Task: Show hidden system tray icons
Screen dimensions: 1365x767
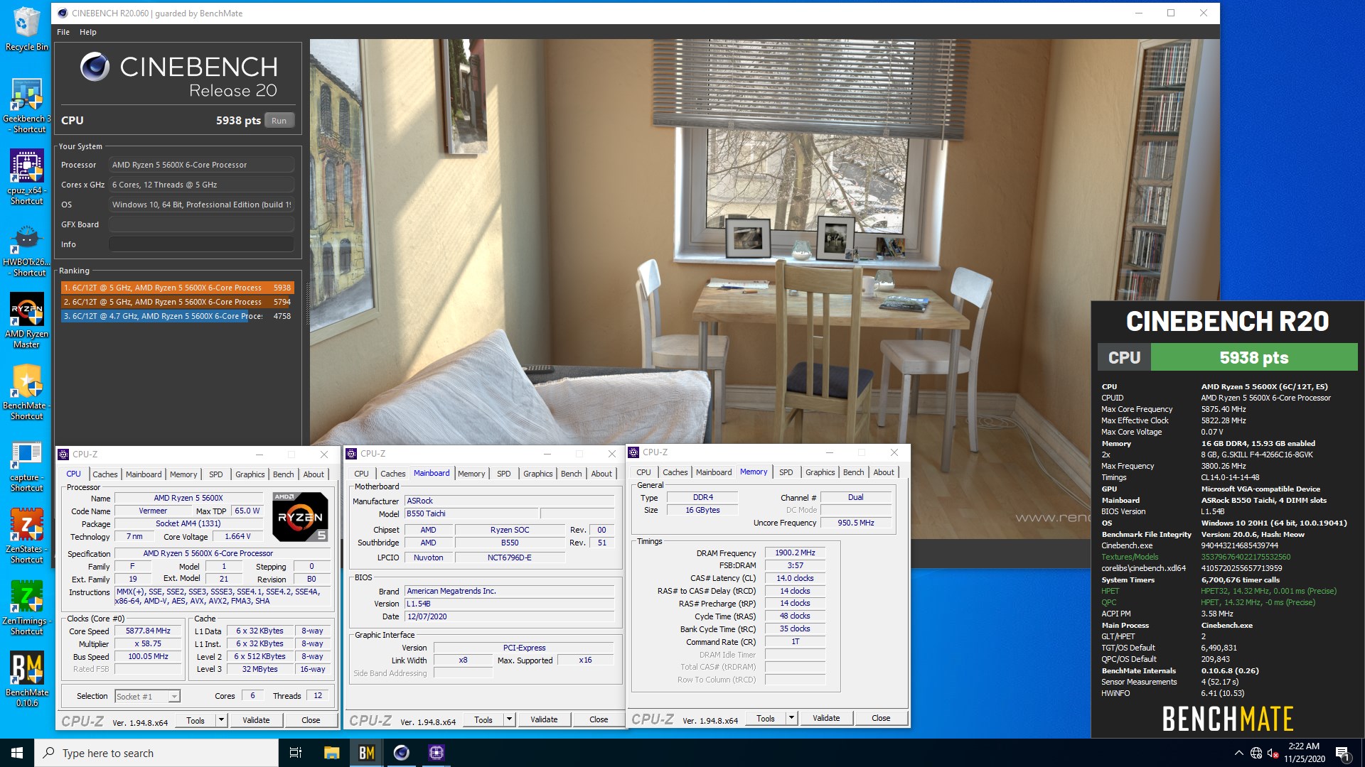Action: click(x=1238, y=753)
